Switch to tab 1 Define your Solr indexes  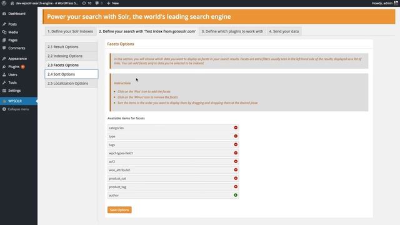(x=70, y=31)
